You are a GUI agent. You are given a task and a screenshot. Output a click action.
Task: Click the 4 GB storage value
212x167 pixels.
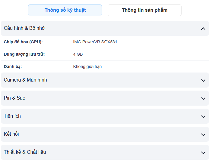click(x=78, y=54)
